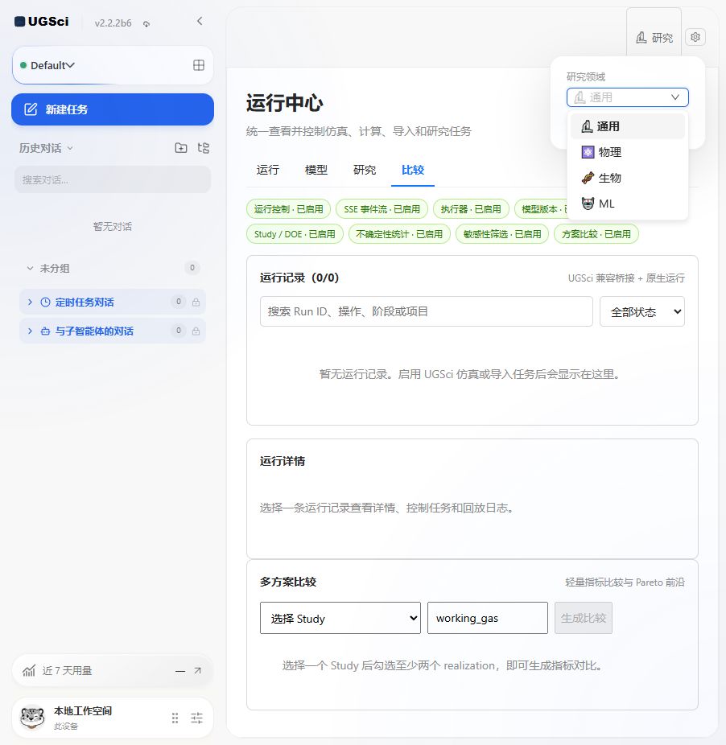The image size is (726, 745).
Task: Open the workspace grid icon next to Default
Action: click(x=199, y=65)
